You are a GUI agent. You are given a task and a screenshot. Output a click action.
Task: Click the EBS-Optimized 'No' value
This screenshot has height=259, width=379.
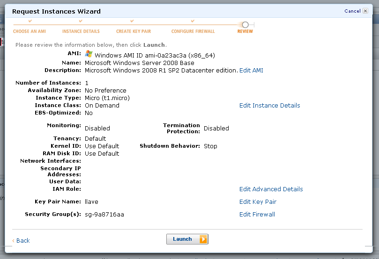(89, 113)
